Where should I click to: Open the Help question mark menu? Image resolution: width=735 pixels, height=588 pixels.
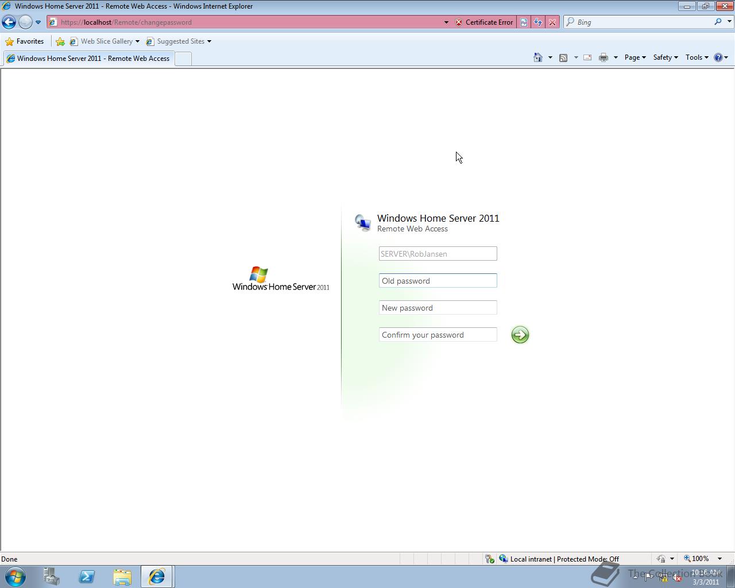click(x=721, y=57)
